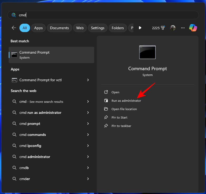Click magnifier icon beside cmd ipconfig
The height and width of the screenshot is (194, 206).
pyautogui.click(x=14, y=146)
